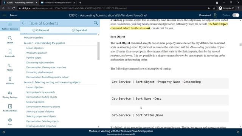
Task: Open Formatting pipeline output entry
Action: (39, 72)
